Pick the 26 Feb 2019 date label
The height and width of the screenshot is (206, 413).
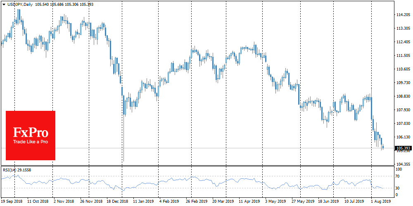197,202
